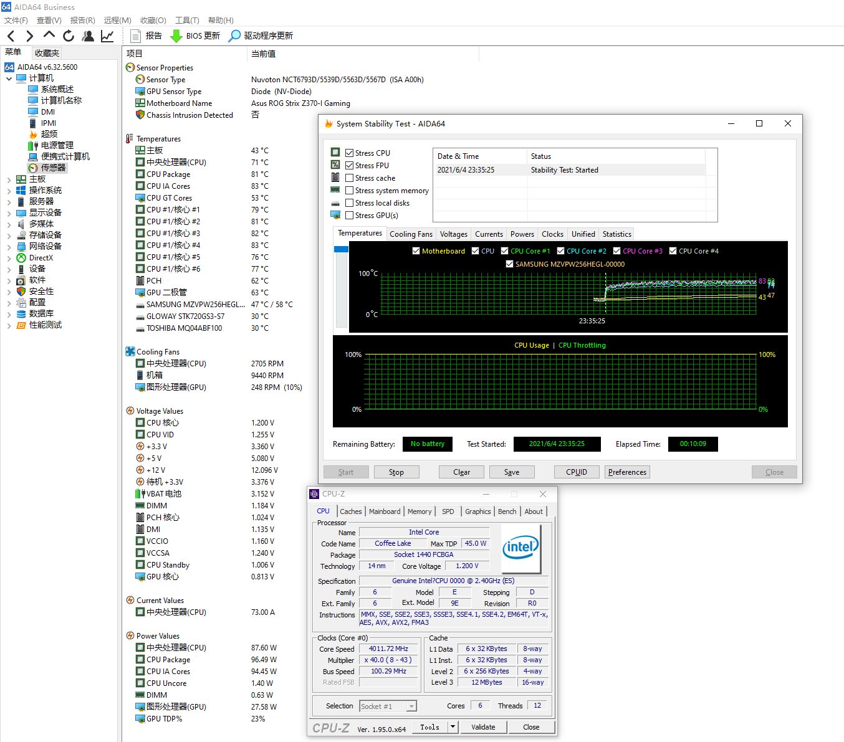Click the 驱动程序更新 magnifier icon

234,36
